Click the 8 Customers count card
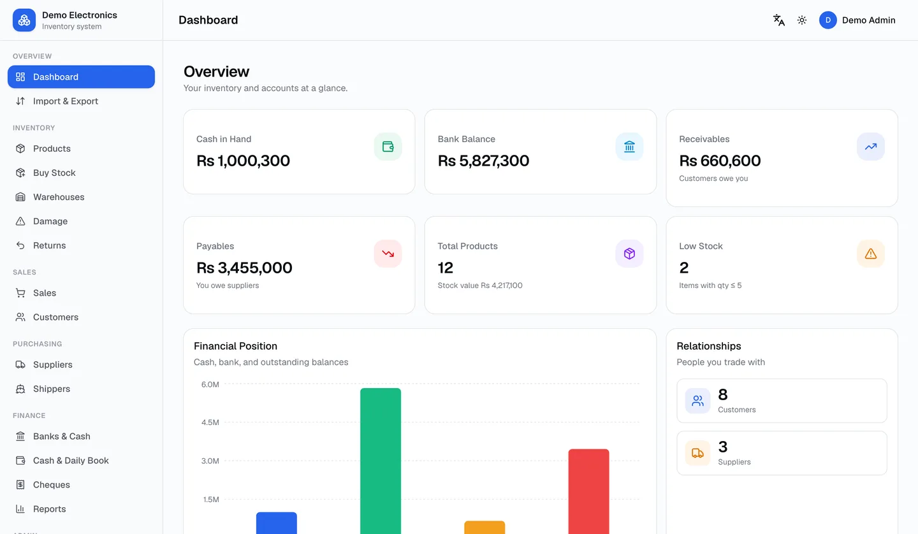 click(782, 401)
